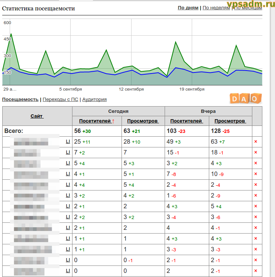Open the LI link in the third row
Screen dimensions: 275x277
tap(68, 163)
